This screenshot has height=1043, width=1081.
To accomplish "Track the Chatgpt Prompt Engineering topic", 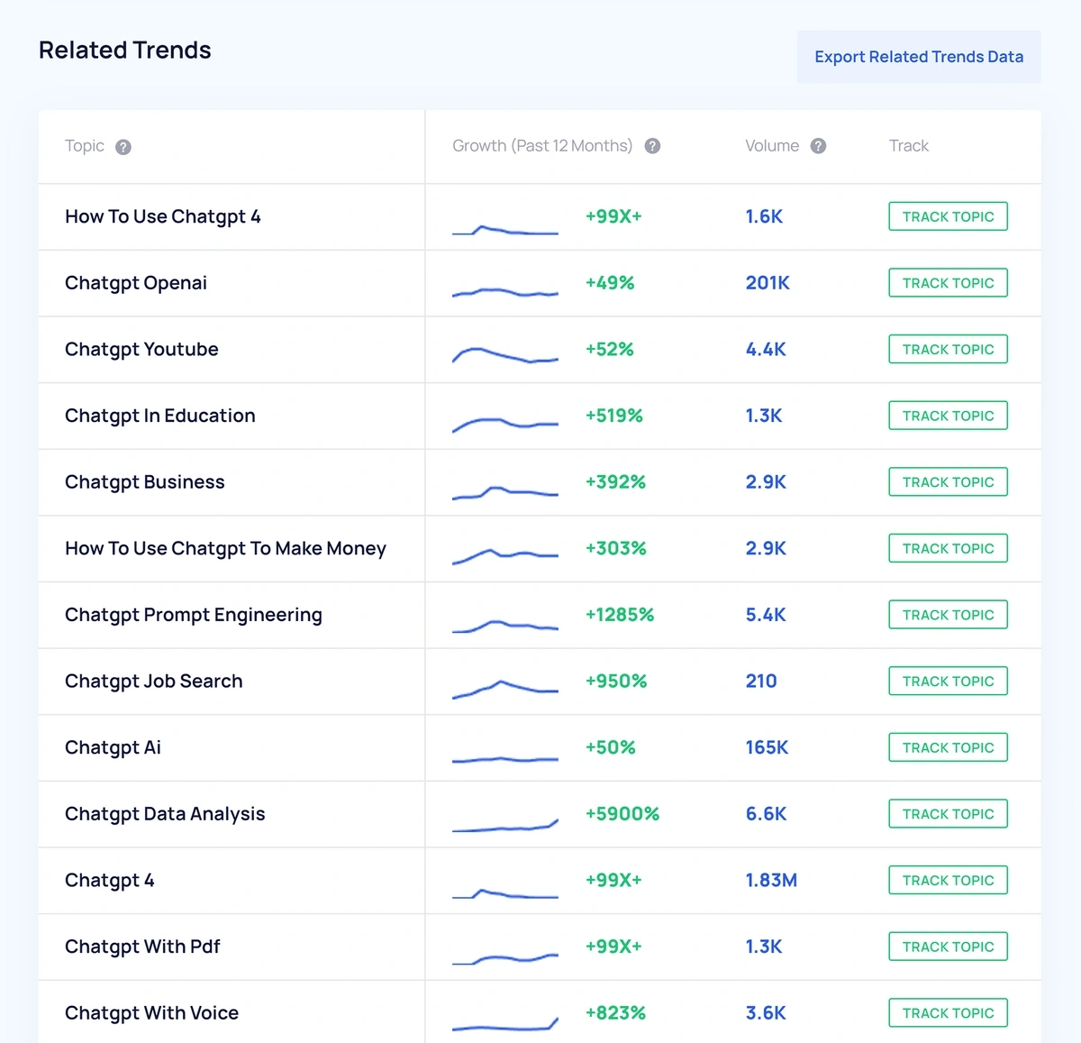I will click(x=948, y=615).
